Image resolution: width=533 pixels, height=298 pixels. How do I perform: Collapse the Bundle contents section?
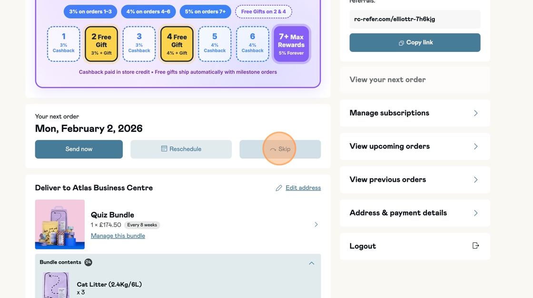[311, 263]
